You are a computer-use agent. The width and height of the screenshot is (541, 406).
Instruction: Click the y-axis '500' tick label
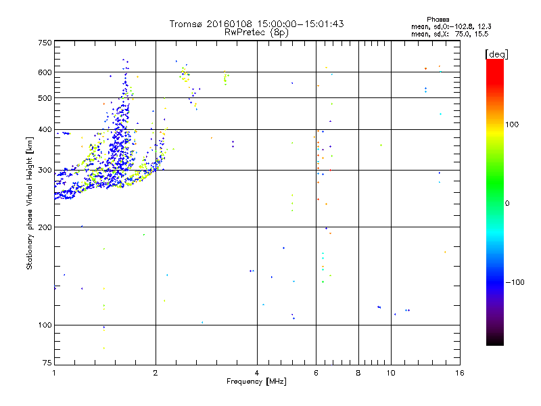[45, 98]
